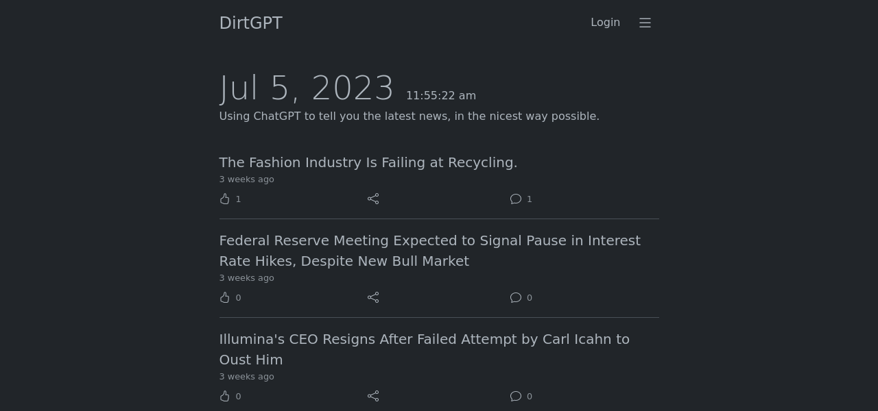
Task: Share the Illumina CEO Resigns article
Action: click(373, 396)
